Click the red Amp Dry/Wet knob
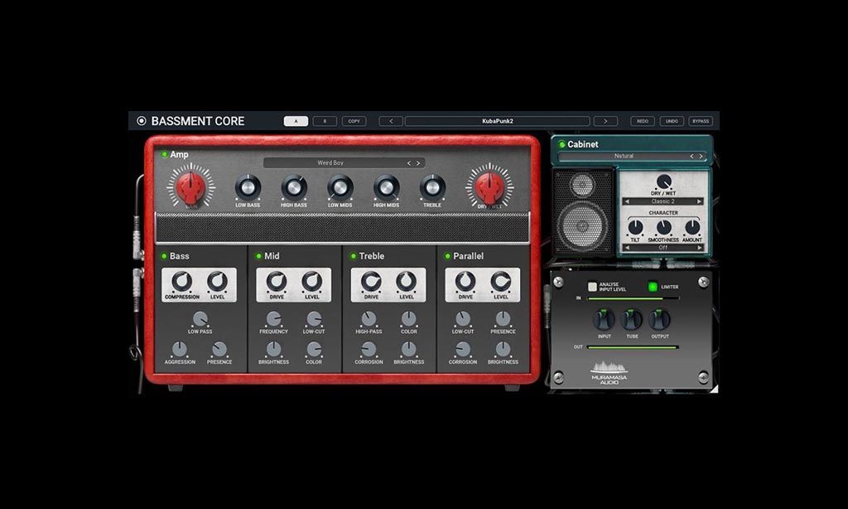This screenshot has width=848, height=509. coord(489,187)
